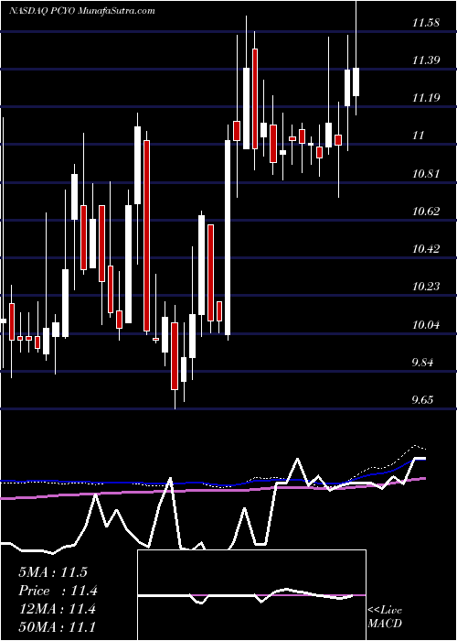The height and width of the screenshot is (641, 457).
Task: Click the 10.04 price axis label
Action: 426,325
